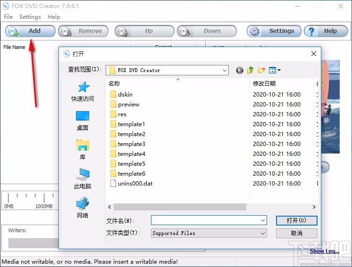Screen dimensions: 352x267
Task: Expand the view menu dropdown arrow
Action: point(279,70)
